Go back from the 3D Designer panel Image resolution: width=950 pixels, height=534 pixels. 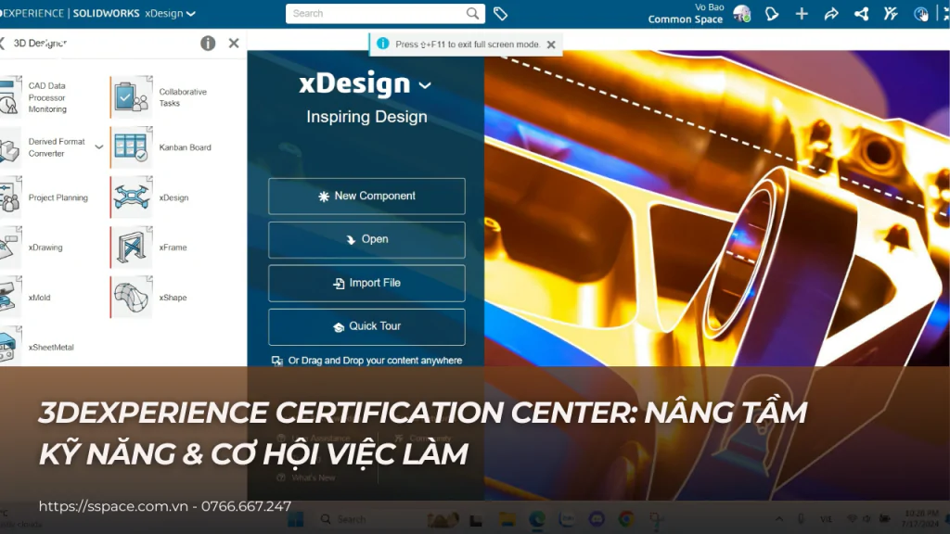[x=3, y=43]
